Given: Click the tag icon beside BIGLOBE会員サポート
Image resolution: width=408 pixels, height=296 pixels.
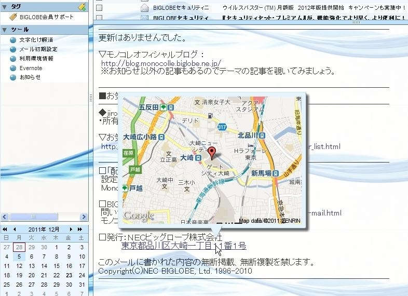Looking at the screenshot, I should click(13, 17).
